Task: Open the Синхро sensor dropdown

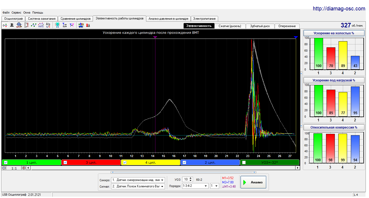Action: [x=138, y=180]
